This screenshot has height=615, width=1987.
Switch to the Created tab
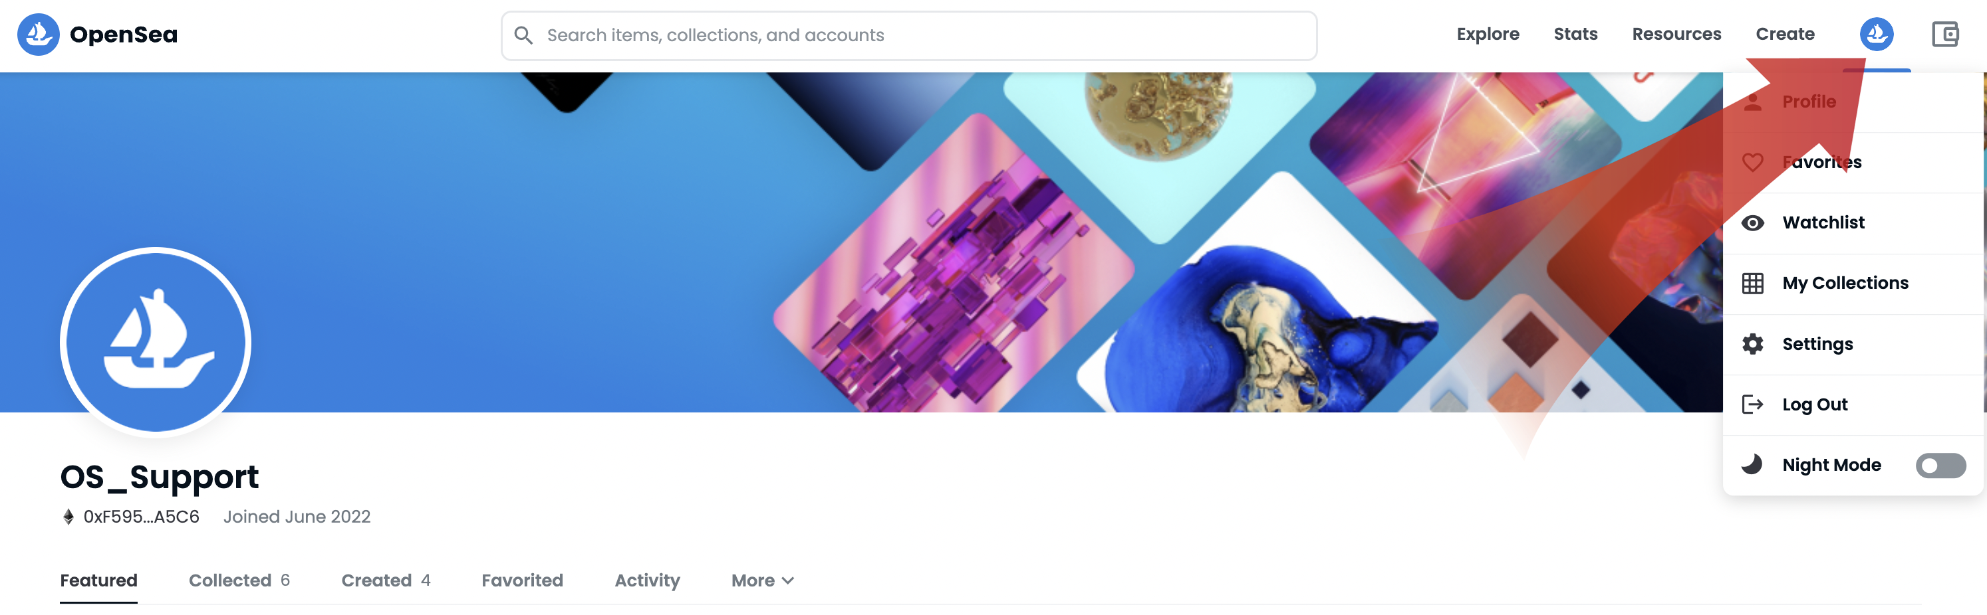coord(386,580)
